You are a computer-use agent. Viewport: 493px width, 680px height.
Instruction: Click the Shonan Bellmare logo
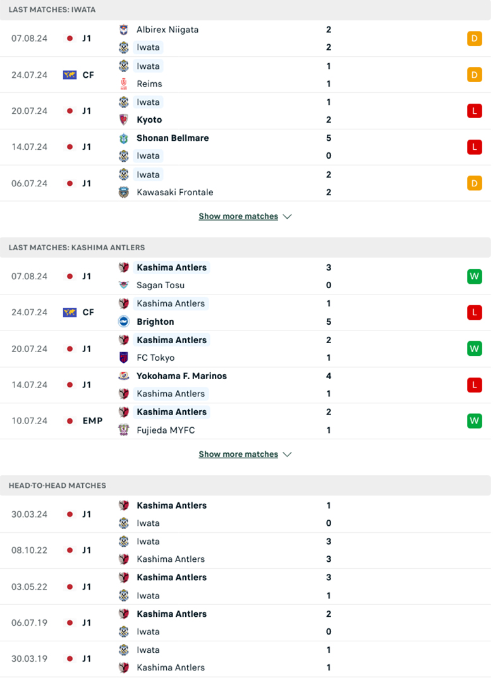point(124,138)
